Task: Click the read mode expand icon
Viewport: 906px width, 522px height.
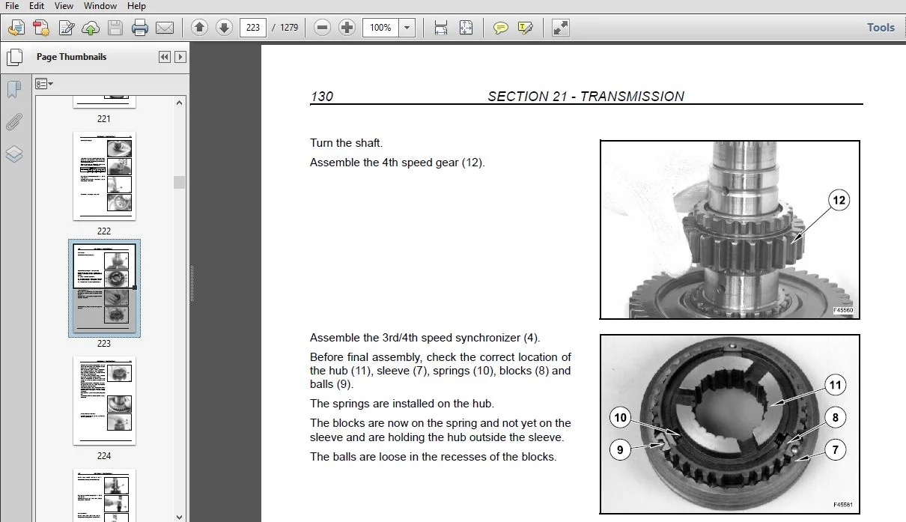Action: click(560, 28)
